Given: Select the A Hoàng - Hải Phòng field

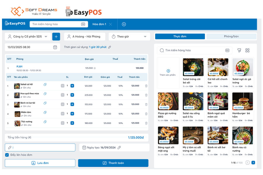Looking at the screenshot, I should [x=84, y=36].
